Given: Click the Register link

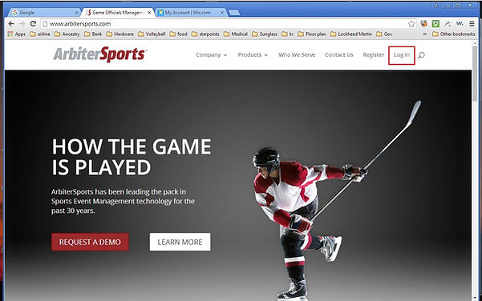Looking at the screenshot, I should (x=374, y=55).
